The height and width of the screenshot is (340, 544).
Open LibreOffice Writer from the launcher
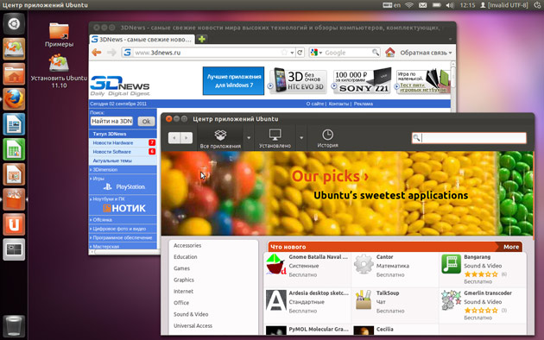(14, 124)
